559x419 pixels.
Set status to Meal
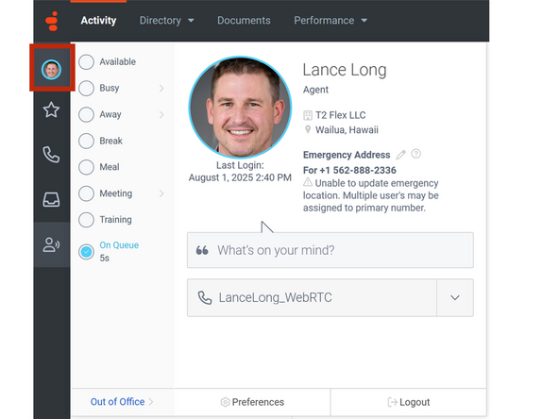86,167
